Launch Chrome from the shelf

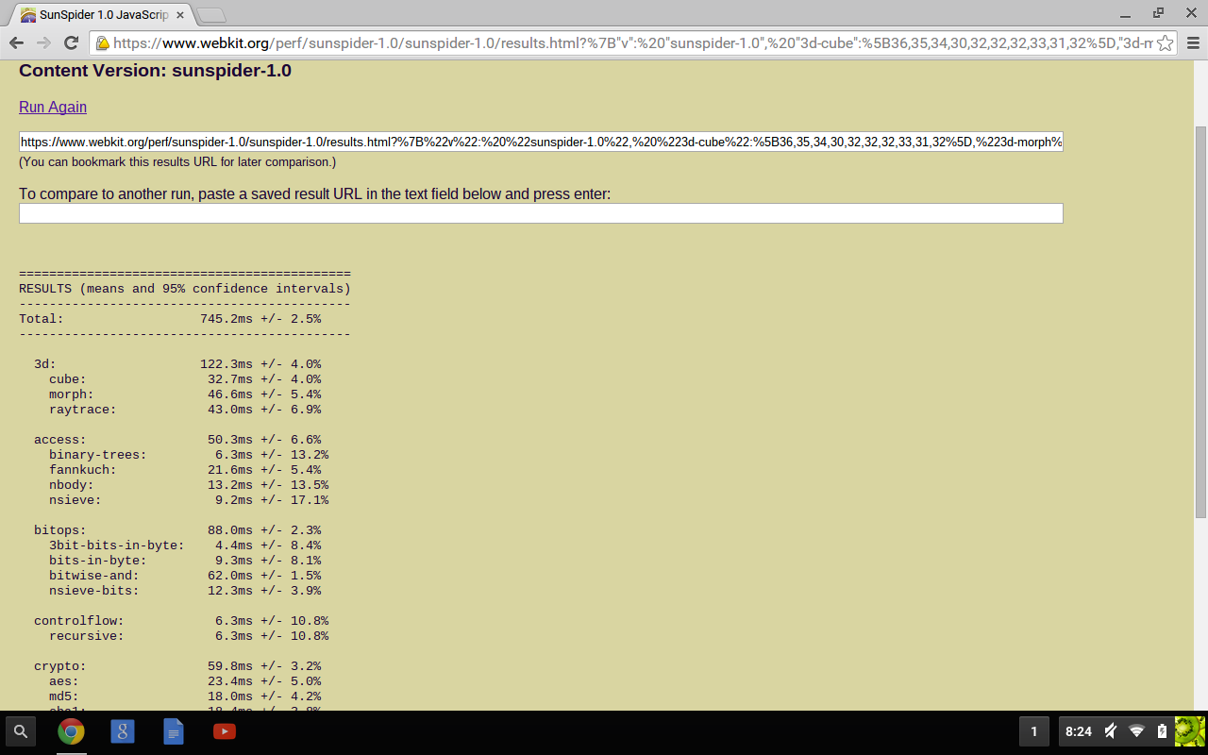(x=71, y=731)
